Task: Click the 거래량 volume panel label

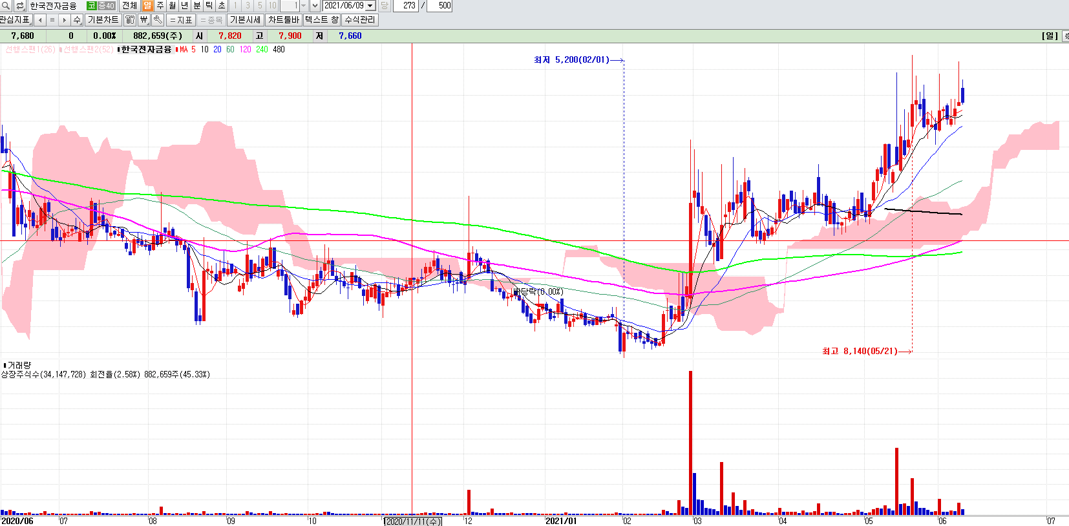Action: pyautogui.click(x=19, y=366)
